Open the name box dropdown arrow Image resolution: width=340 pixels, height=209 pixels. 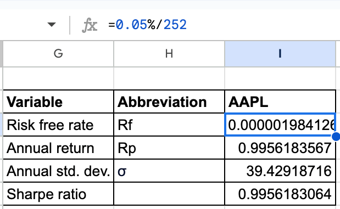[52, 25]
